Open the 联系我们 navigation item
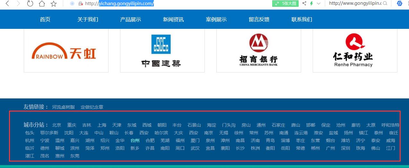 302,19
